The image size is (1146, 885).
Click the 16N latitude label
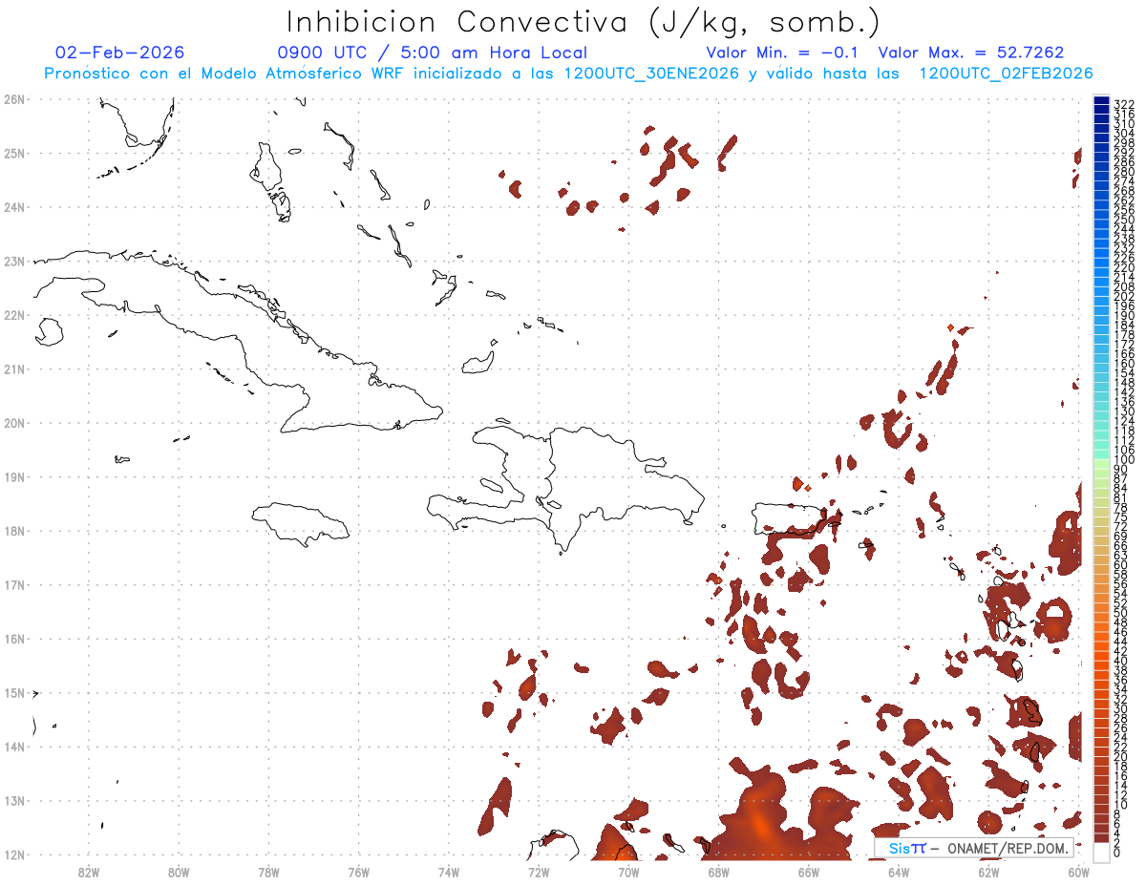click(x=15, y=639)
